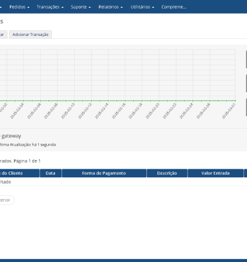Click the Descrição column header
This screenshot has width=247, height=262.
pos(167,173)
